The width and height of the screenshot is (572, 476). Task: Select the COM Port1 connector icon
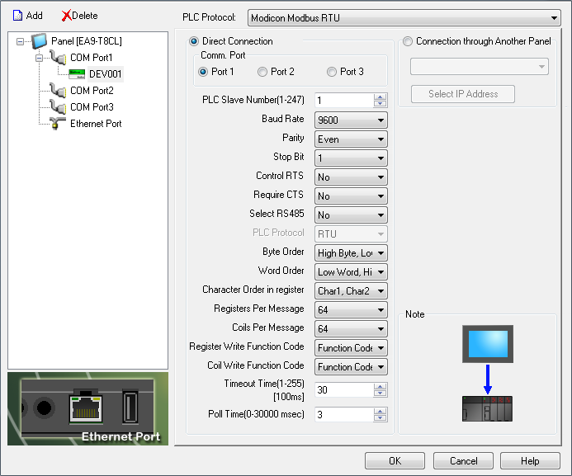pos(57,58)
